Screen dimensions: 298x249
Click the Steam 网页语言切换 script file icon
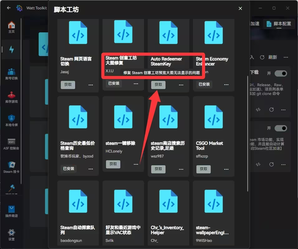(x=78, y=33)
